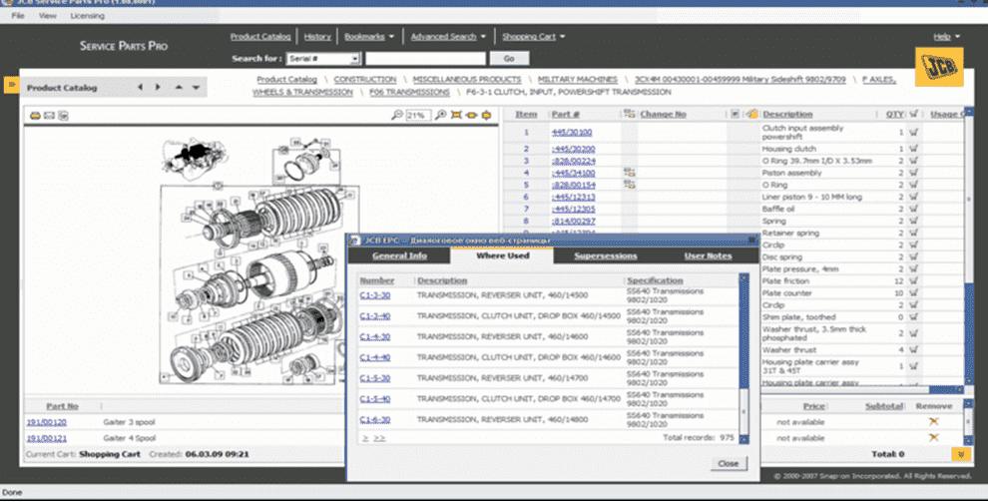Add Washer thrust qty 4 to cart
Screen dimensions: 988x502
913,349
